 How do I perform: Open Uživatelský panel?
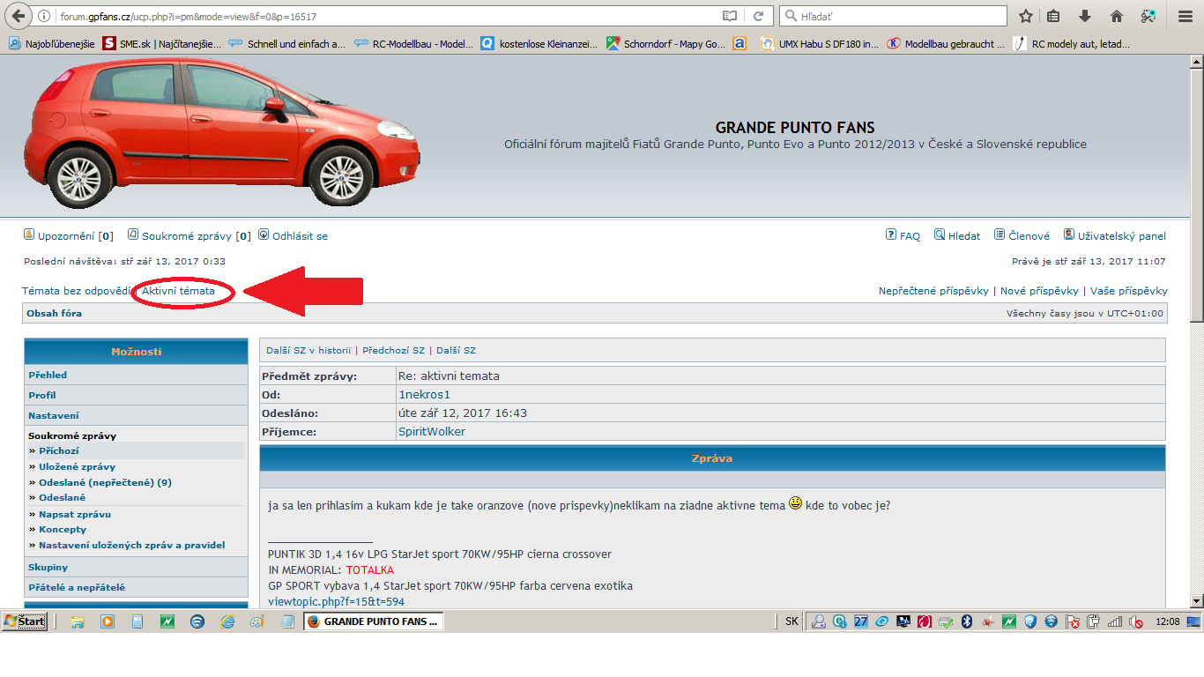coord(1115,235)
